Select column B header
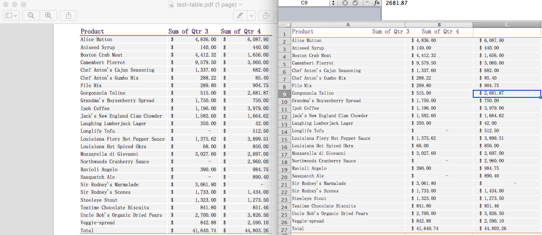Viewport: 542px width, 235px height. 439,25
